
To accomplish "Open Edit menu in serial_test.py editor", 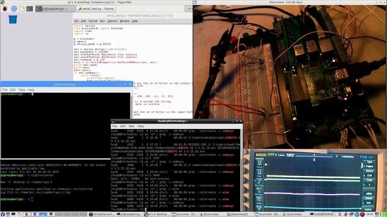I will tap(83, 21).
